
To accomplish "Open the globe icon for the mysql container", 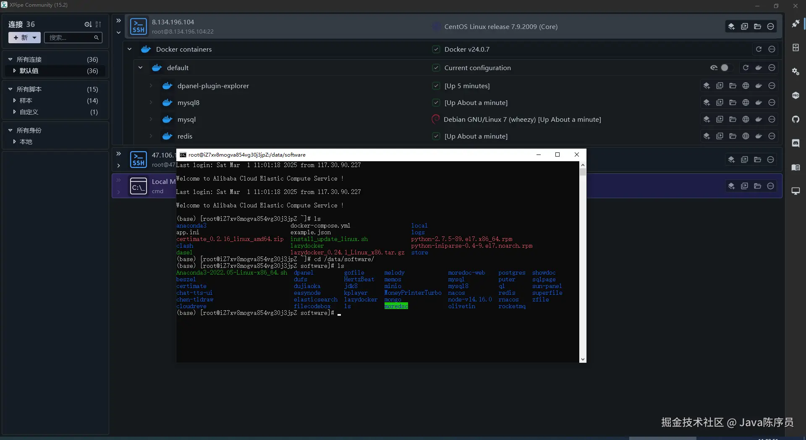I will [x=746, y=119].
